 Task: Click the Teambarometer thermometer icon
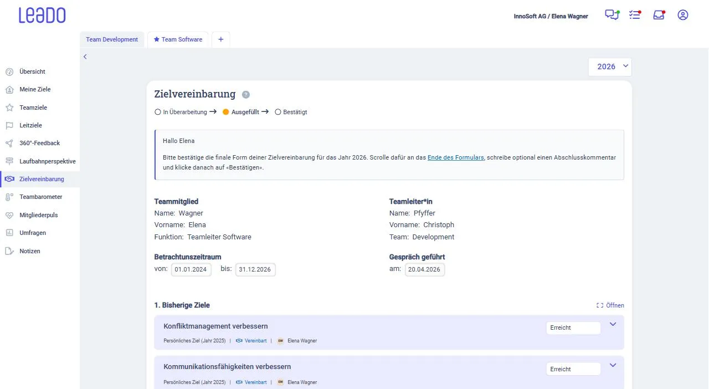click(9, 197)
